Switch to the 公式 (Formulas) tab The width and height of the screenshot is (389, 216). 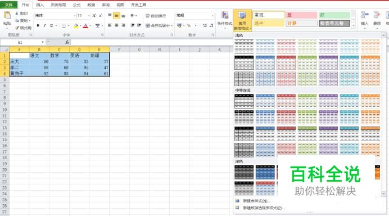(x=76, y=4)
